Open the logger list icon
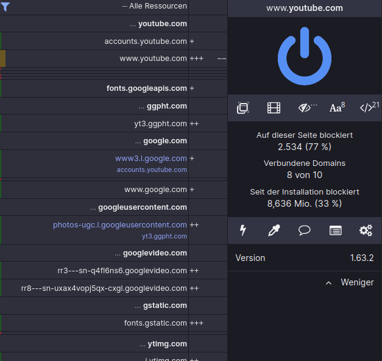This screenshot has width=382, height=361. pos(336,231)
